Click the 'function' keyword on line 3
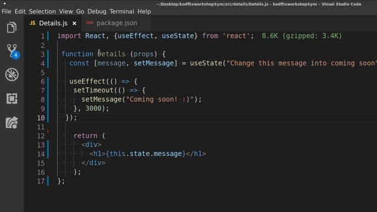The width and height of the screenshot is (377, 212). point(77,54)
